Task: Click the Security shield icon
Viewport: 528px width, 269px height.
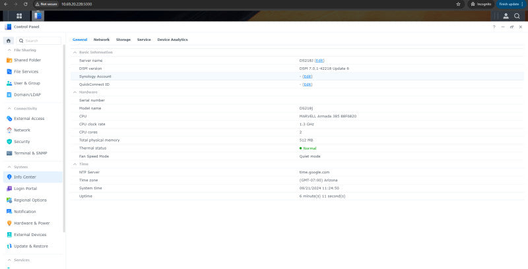Action: (9, 142)
